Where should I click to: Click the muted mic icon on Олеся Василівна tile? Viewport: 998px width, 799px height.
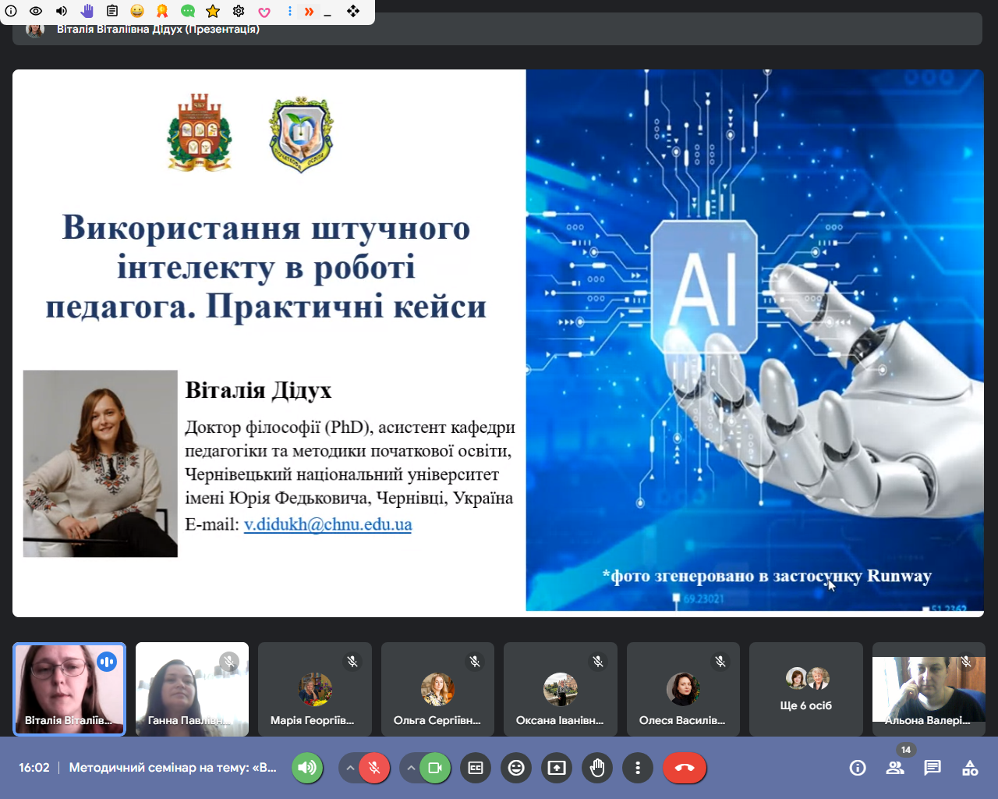pyautogui.click(x=720, y=662)
